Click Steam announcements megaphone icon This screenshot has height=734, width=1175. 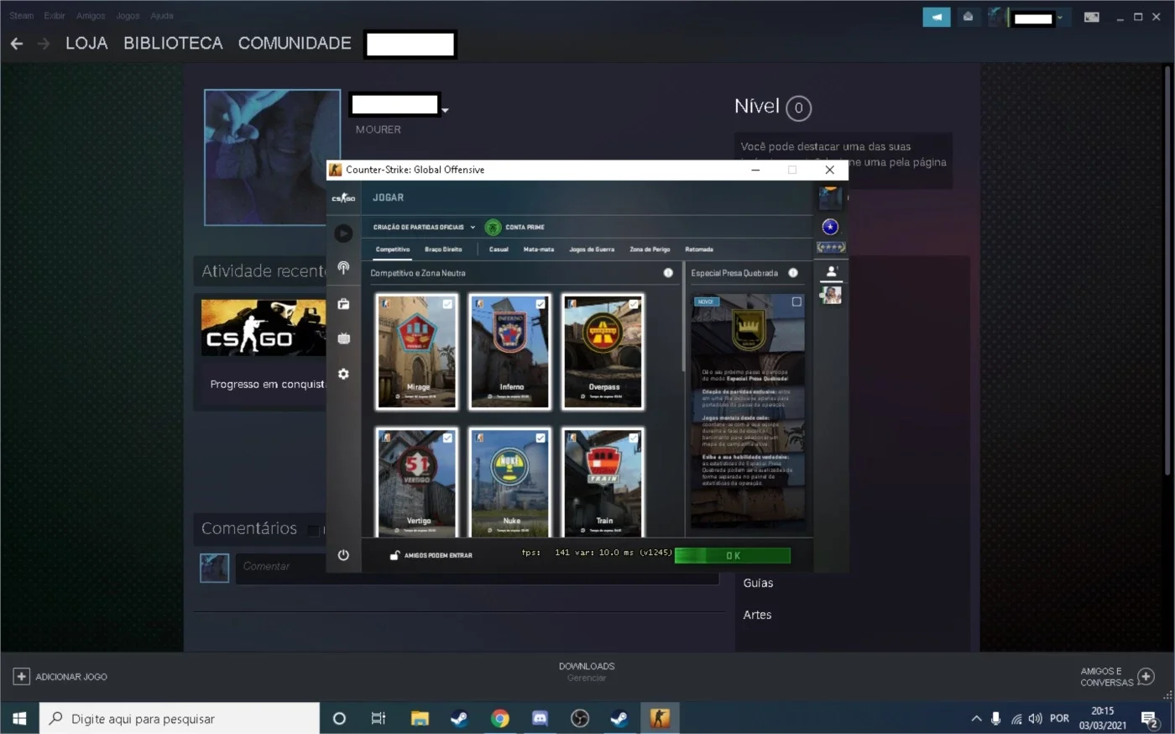point(937,17)
